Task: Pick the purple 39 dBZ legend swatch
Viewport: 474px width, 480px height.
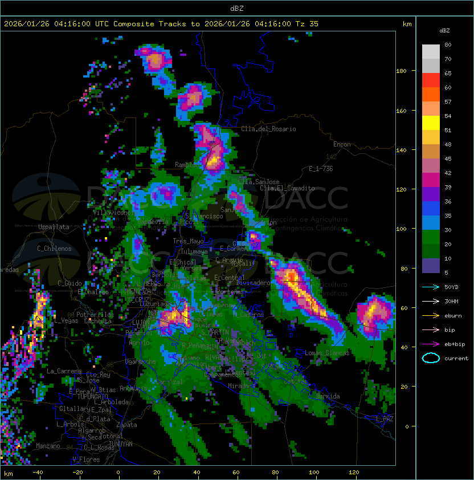Action: (431, 194)
